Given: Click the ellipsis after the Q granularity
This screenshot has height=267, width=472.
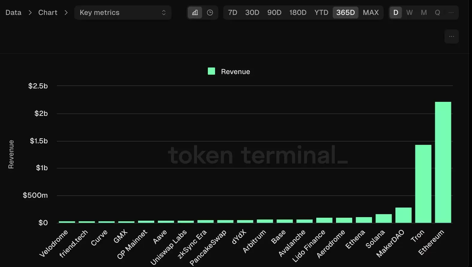Looking at the screenshot, I should tap(451, 13).
